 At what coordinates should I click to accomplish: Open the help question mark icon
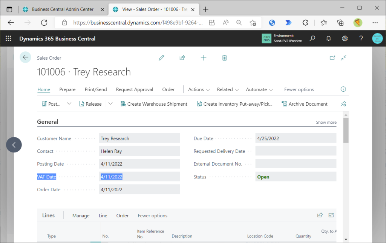coord(361,38)
